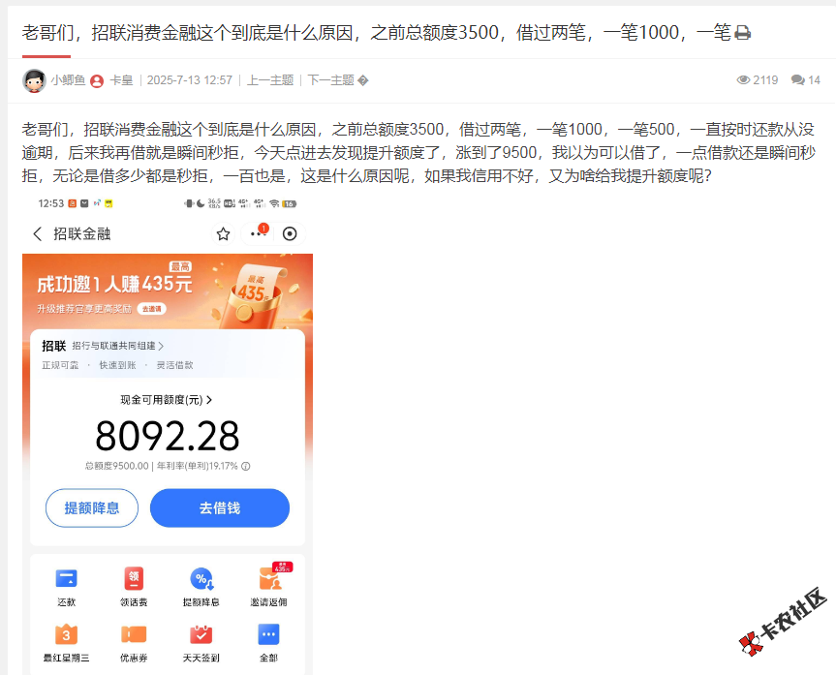Click the eye views icon
Viewport: 836px width, 675px height.
click(743, 80)
